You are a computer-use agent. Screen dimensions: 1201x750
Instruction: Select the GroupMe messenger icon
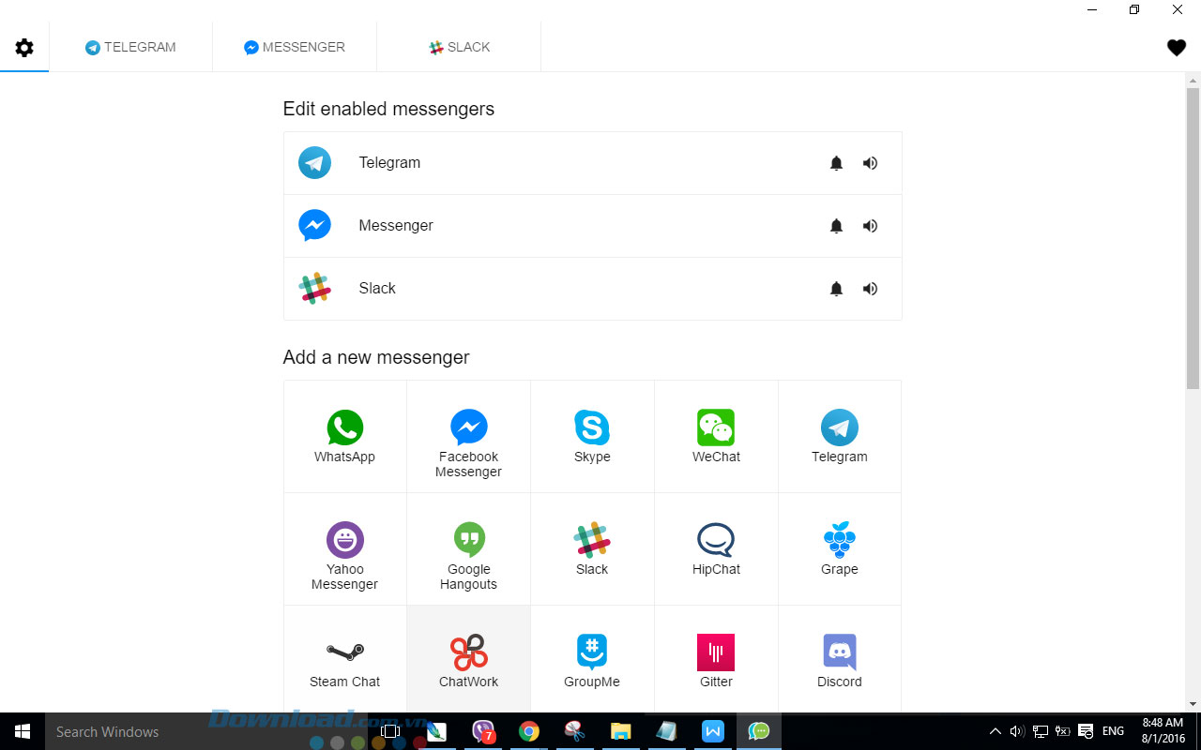pyautogui.click(x=592, y=661)
